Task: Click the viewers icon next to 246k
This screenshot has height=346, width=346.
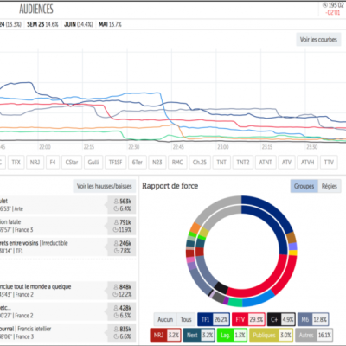Action: point(116,243)
